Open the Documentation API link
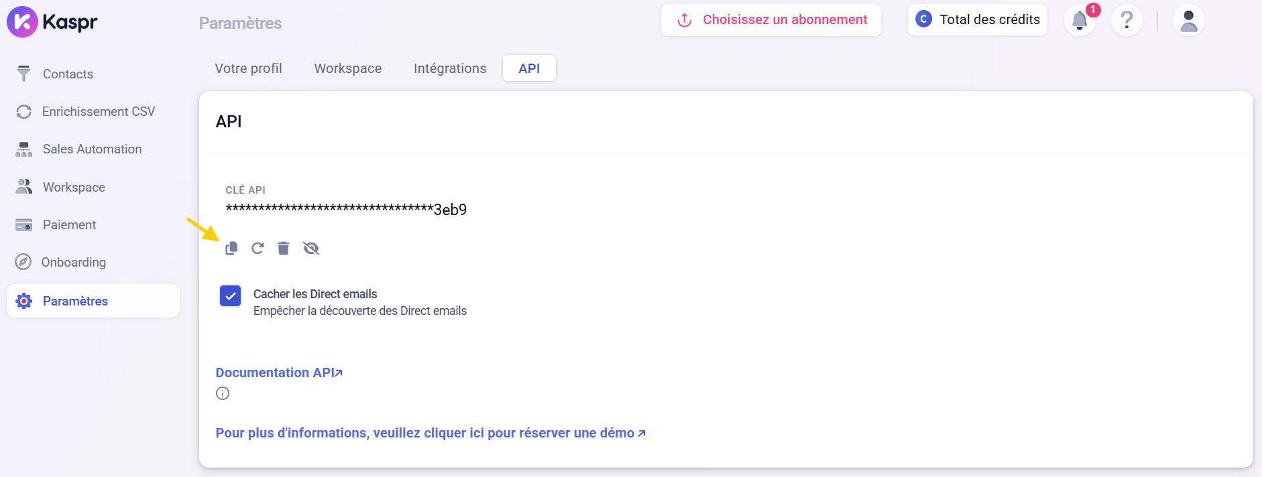This screenshot has width=1262, height=477. coord(279,372)
